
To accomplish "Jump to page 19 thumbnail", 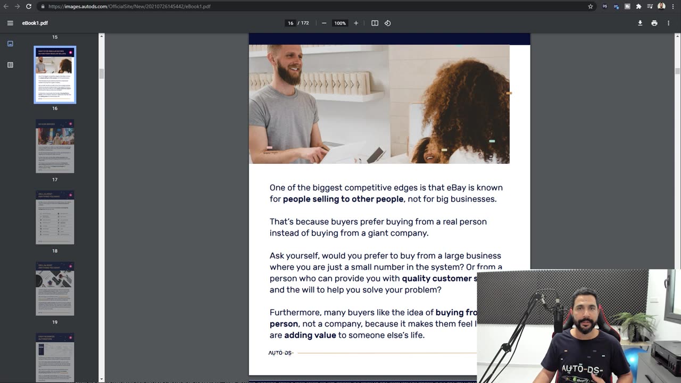I will [x=55, y=289].
